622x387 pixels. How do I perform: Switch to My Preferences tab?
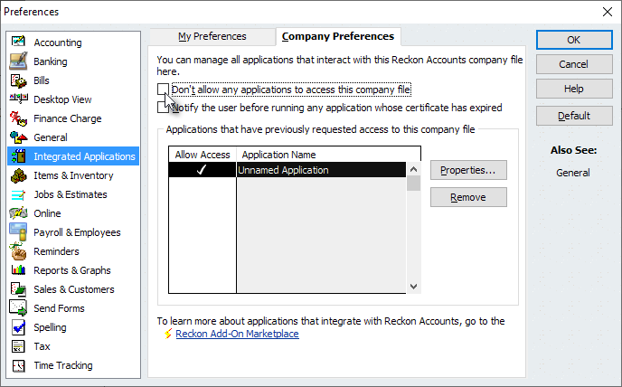point(212,36)
